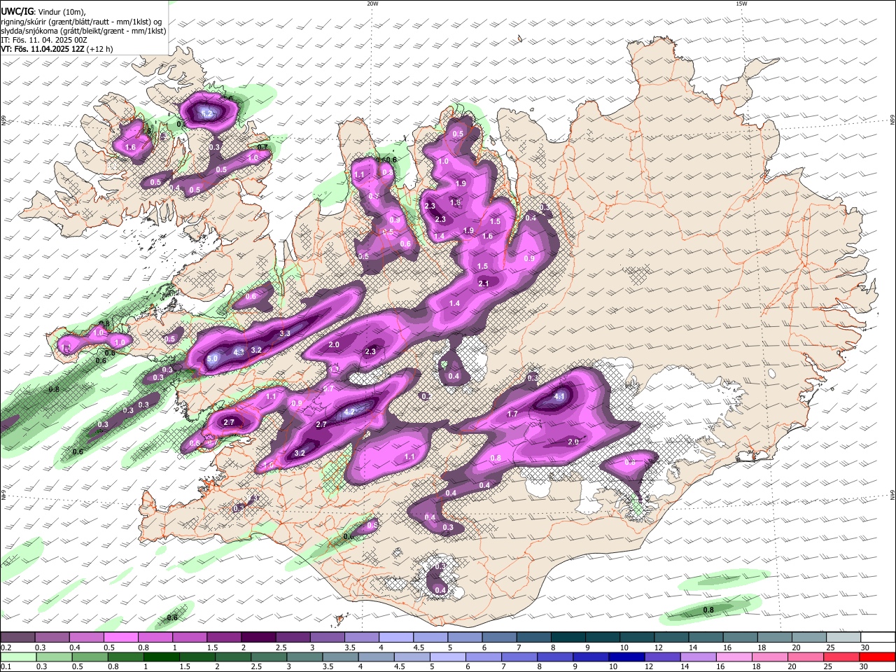
Task: Click the '5.0' snowfall value on the map
Action: (213, 358)
